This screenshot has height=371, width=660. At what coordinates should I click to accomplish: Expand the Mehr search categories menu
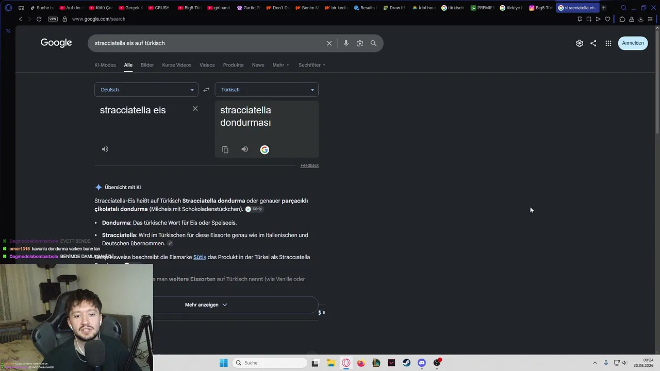coord(281,65)
